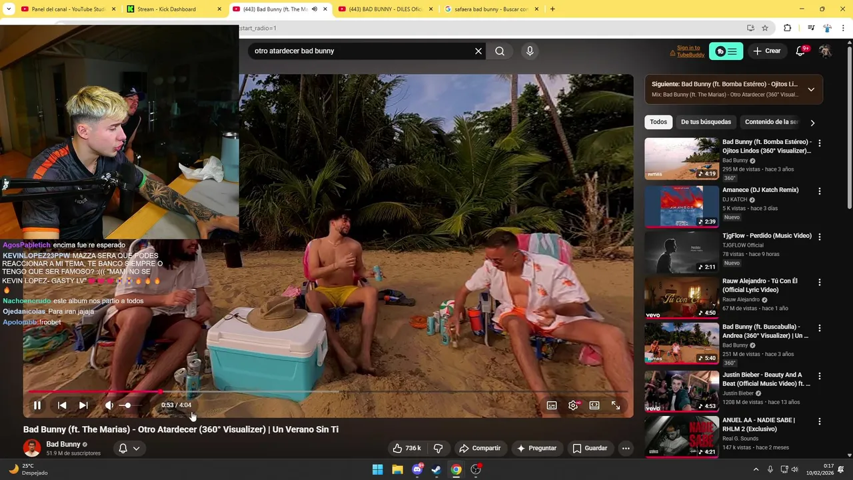Open 'Amanece (DJ Katch Remix)' title
The image size is (853, 480).
760,190
